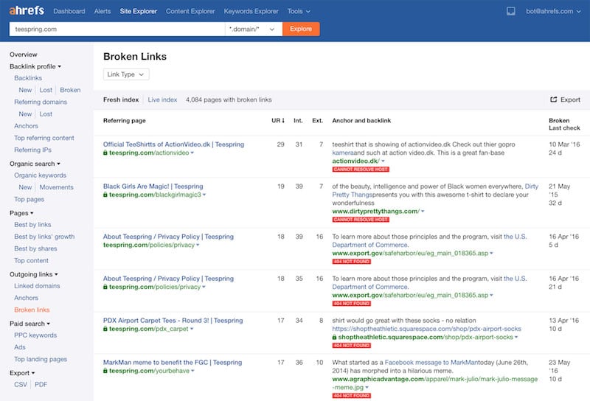Open Linked domains in sidebar
Image resolution: width=590 pixels, height=401 pixels.
tap(38, 286)
